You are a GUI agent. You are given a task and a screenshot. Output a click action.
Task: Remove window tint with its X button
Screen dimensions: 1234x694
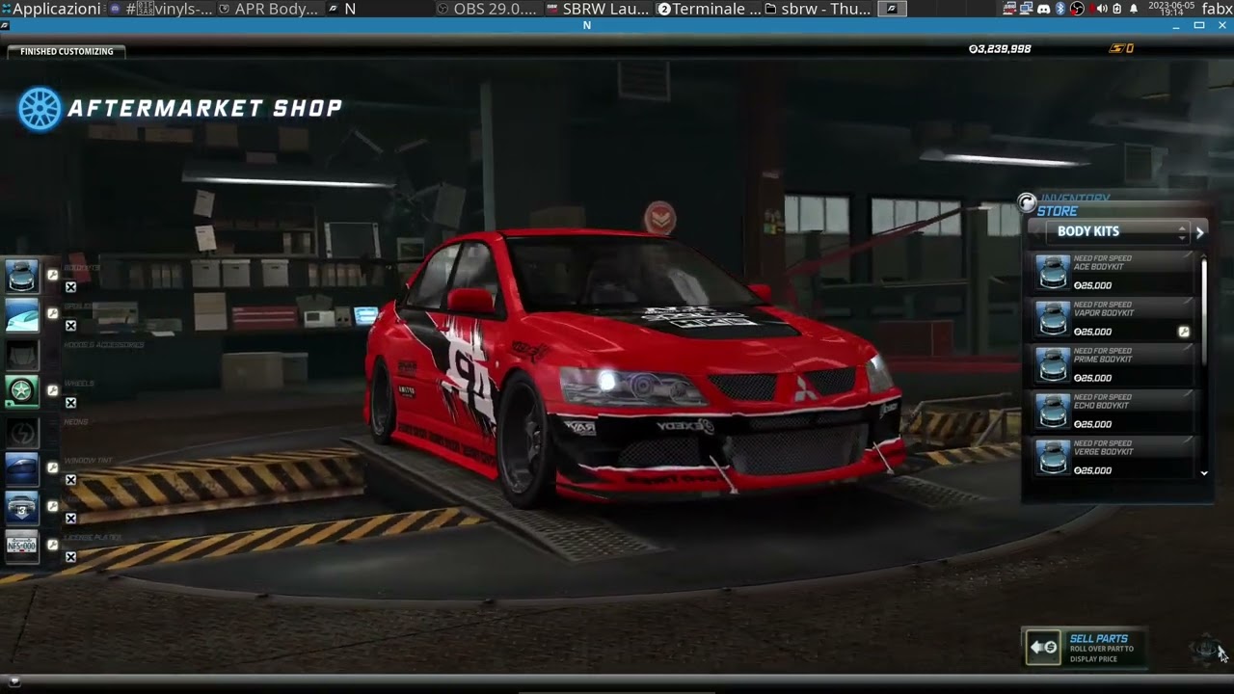click(70, 480)
